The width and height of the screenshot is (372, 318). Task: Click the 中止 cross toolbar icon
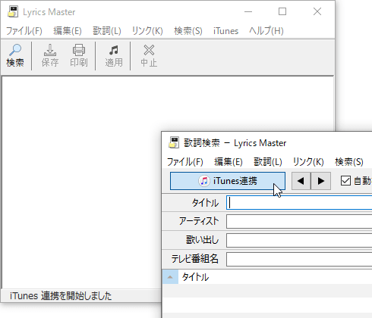149,50
